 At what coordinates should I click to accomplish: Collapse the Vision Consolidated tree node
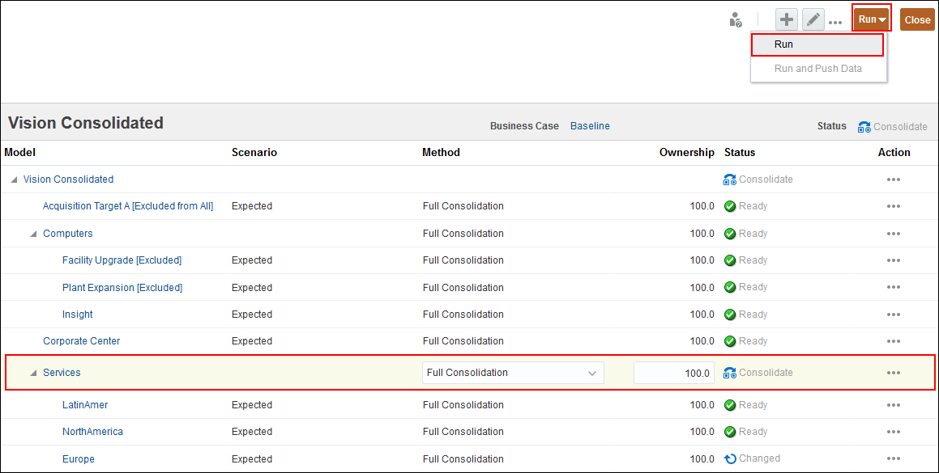[14, 179]
